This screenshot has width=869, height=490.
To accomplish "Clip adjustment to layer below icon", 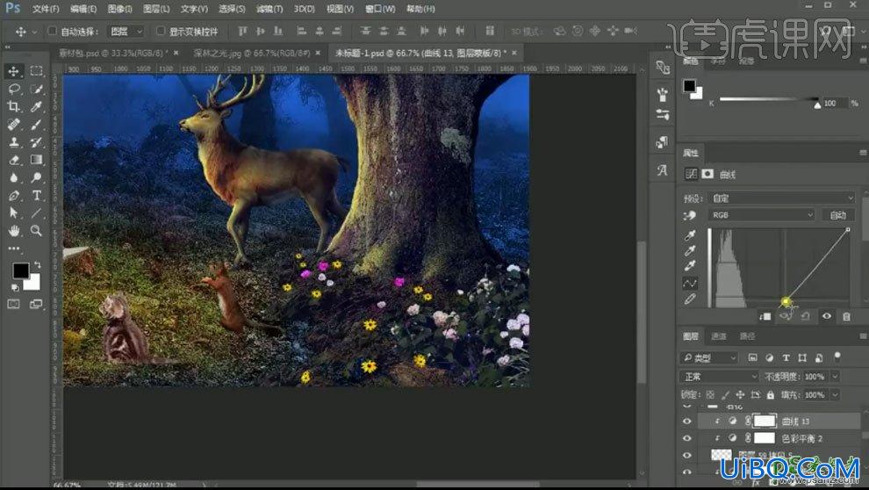I will point(765,316).
